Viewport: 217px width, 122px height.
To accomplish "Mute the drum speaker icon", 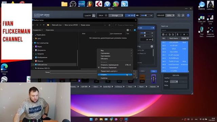I will point(138,15).
